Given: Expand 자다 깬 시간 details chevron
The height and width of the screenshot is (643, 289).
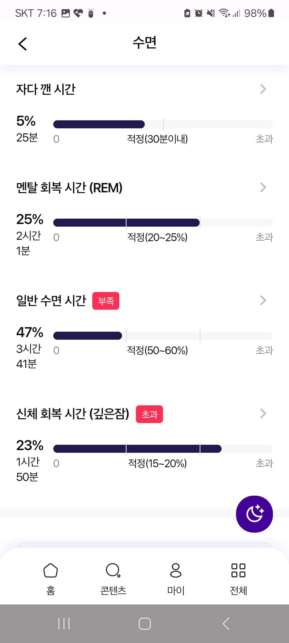Looking at the screenshot, I should coord(263,89).
